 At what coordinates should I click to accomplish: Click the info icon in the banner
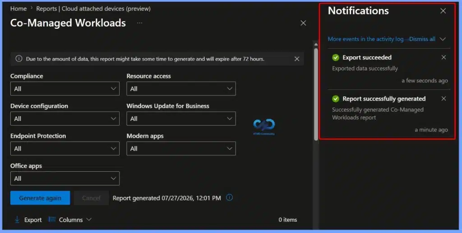click(x=19, y=59)
